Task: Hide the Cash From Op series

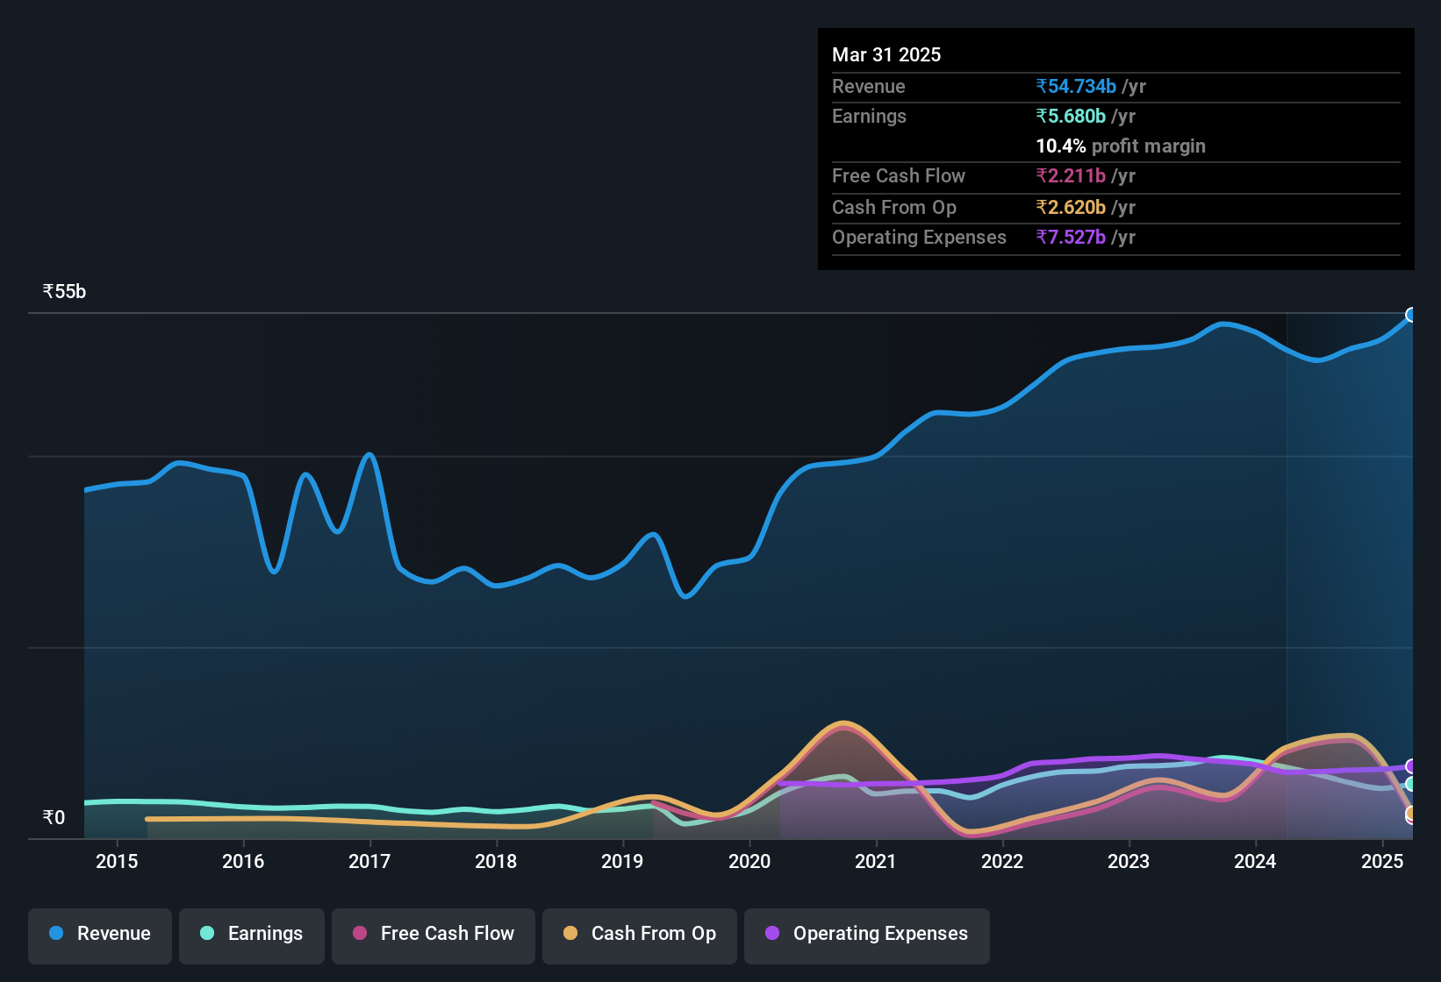Action: [640, 936]
